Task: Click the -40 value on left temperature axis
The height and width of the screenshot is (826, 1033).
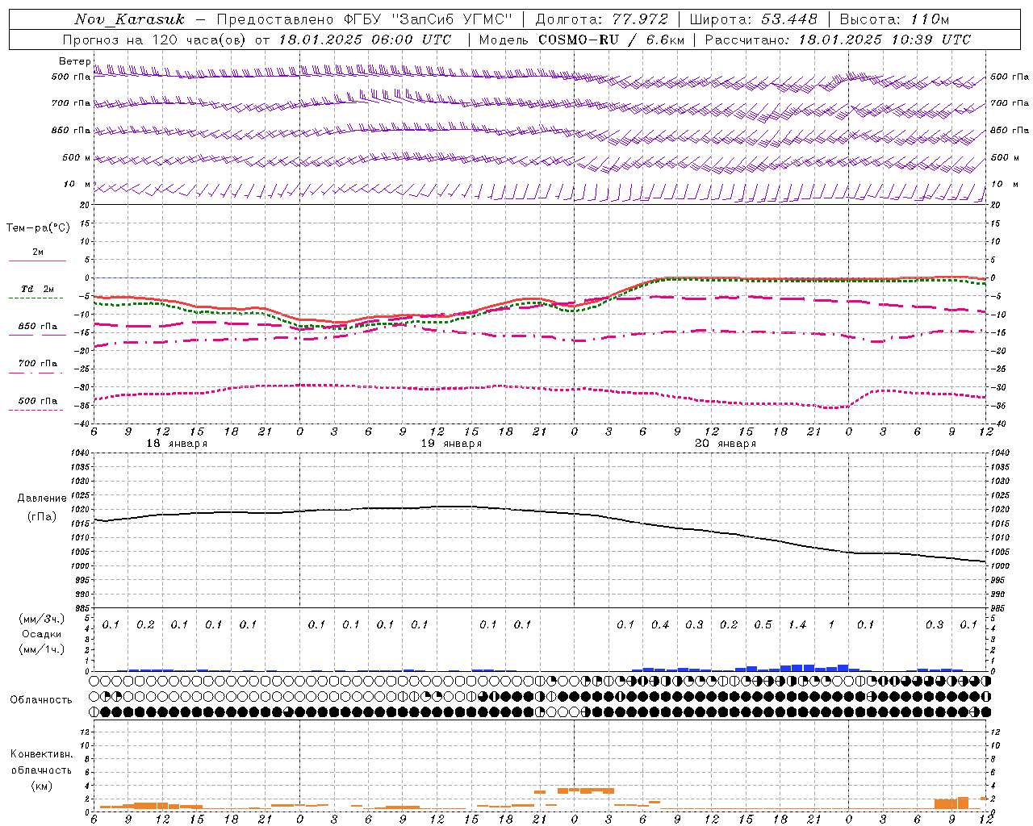Action: tap(83, 423)
